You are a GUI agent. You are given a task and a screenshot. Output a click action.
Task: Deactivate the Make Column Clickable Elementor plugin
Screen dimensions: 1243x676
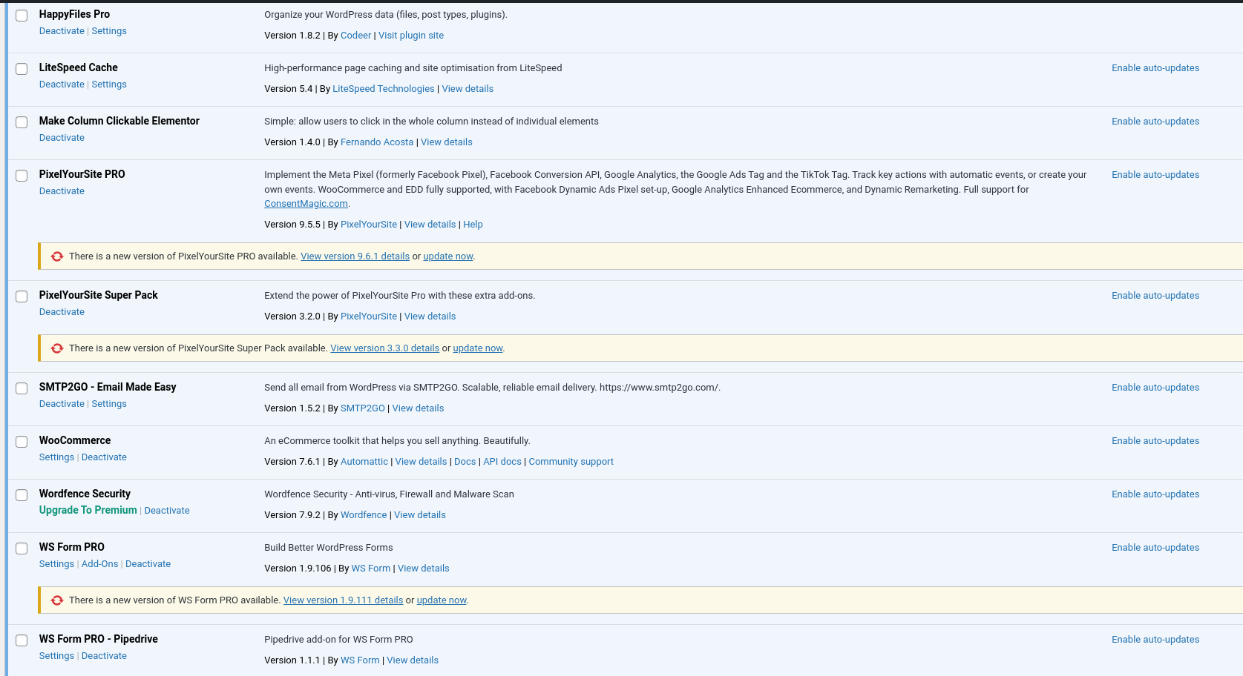pos(62,138)
